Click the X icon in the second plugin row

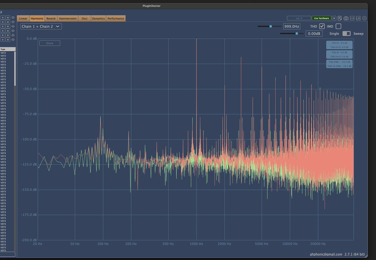(x=3, y=22)
